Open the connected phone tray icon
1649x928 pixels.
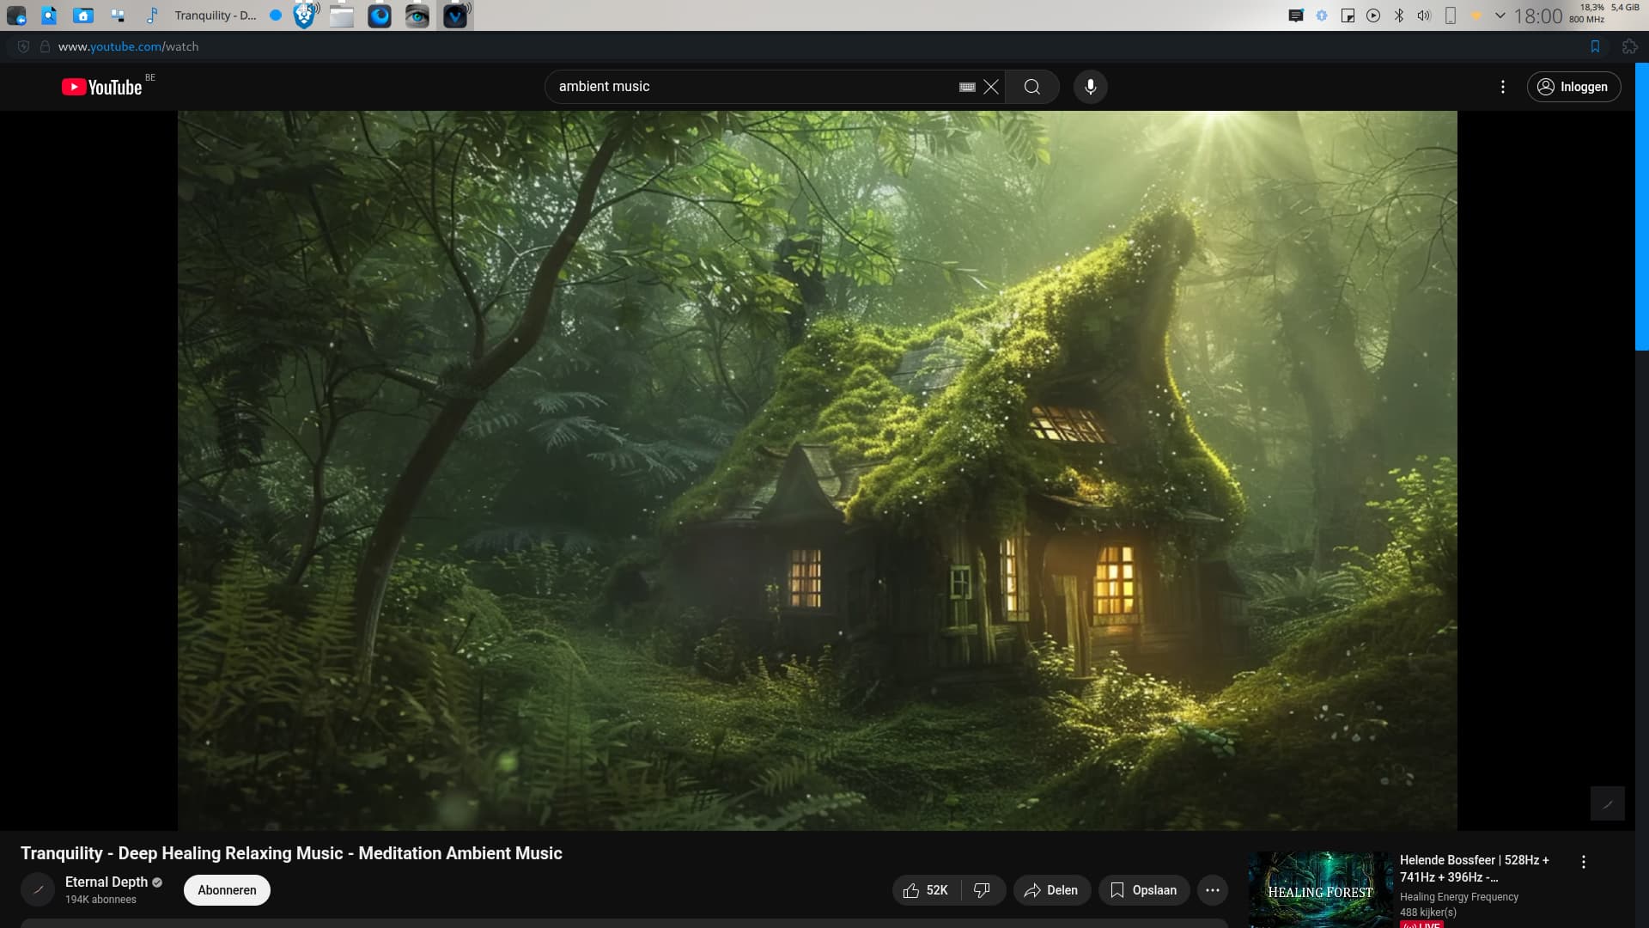(x=1451, y=15)
